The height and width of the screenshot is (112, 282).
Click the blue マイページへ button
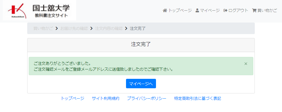pos(141,84)
